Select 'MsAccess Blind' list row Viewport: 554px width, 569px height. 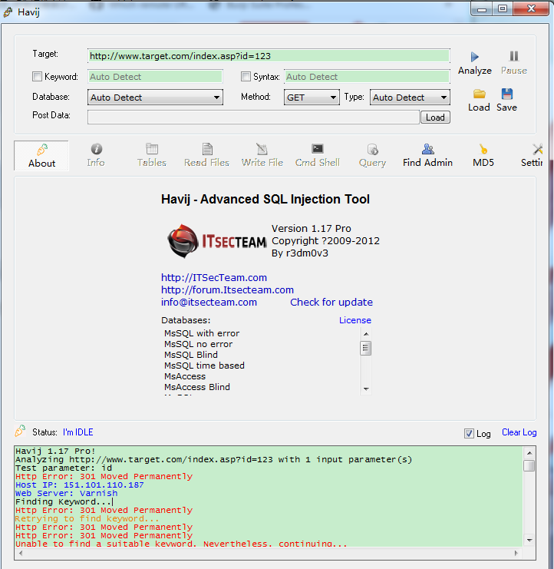click(x=197, y=387)
